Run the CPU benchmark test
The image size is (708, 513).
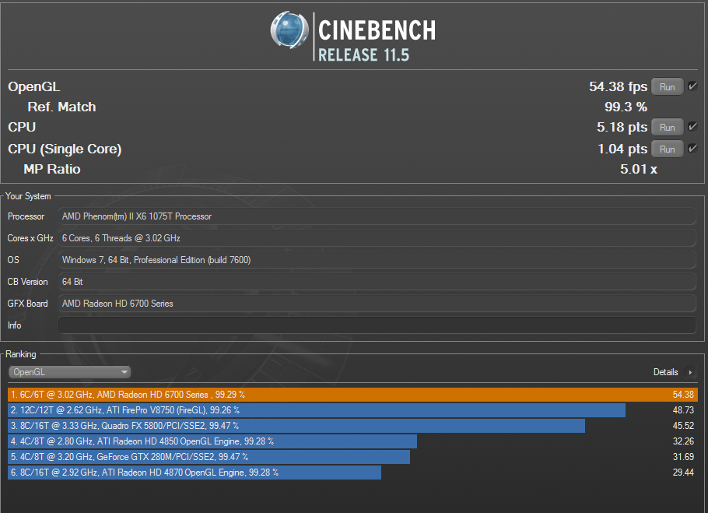pos(667,128)
